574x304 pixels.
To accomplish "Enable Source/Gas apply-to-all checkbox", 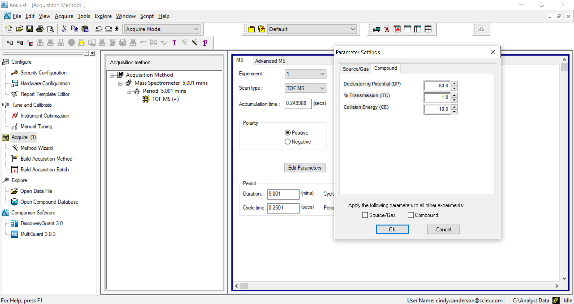I will [x=365, y=215].
